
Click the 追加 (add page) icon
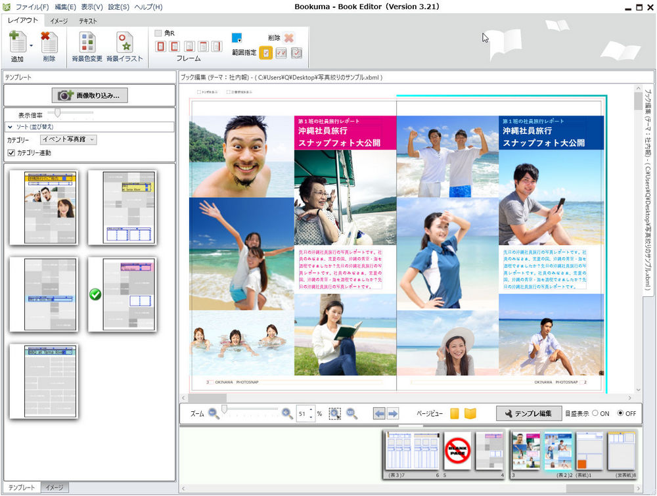coord(17,45)
